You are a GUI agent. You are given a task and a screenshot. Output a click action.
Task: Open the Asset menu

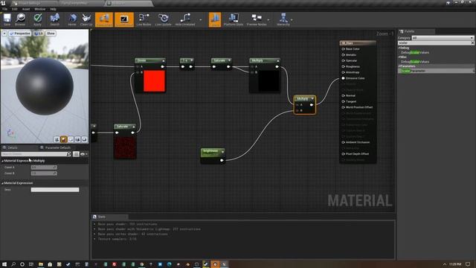tap(26, 9)
